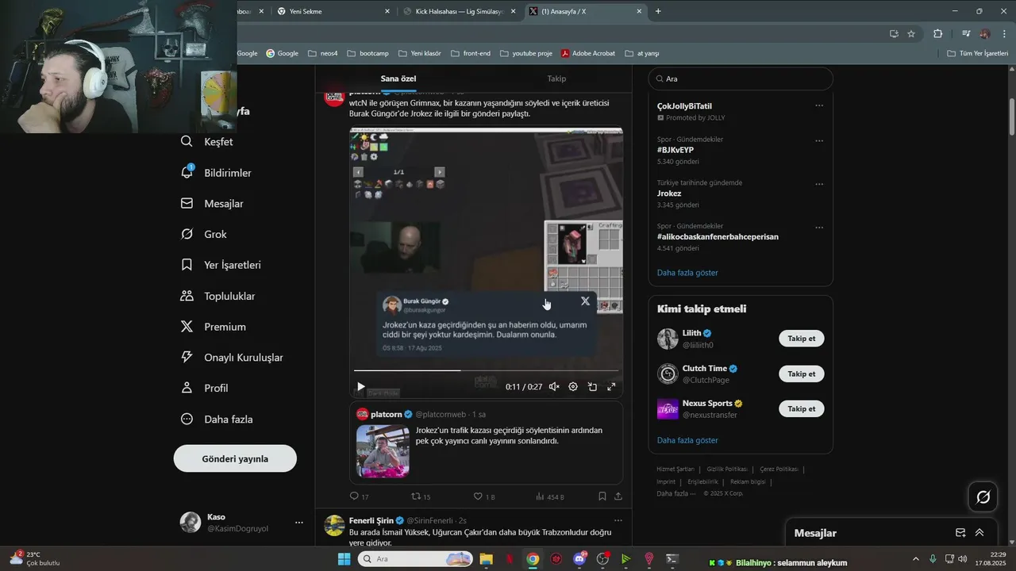
Task: Follow Clutch Time with Takip et
Action: click(801, 374)
